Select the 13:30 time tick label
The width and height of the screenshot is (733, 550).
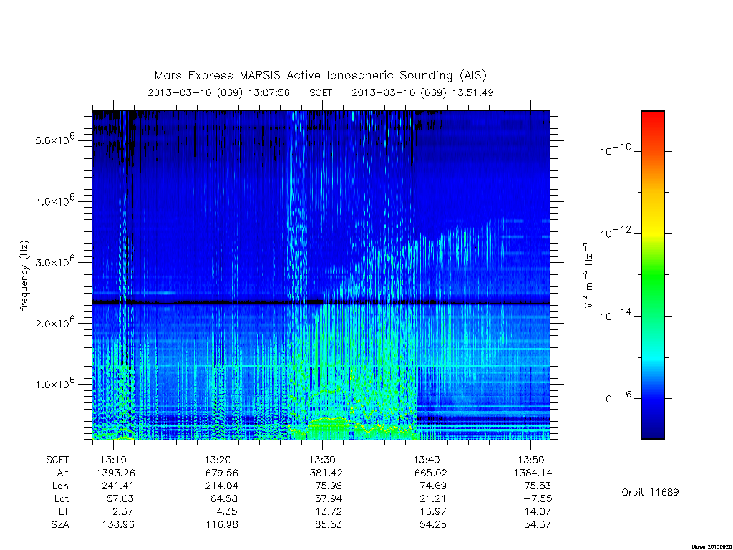322,460
